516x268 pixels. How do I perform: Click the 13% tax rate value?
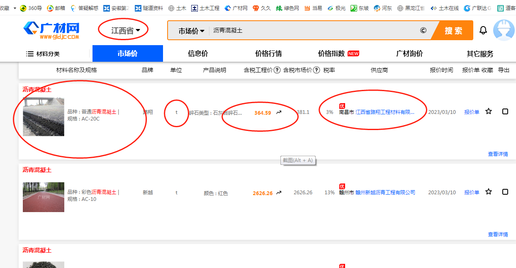[329, 192]
